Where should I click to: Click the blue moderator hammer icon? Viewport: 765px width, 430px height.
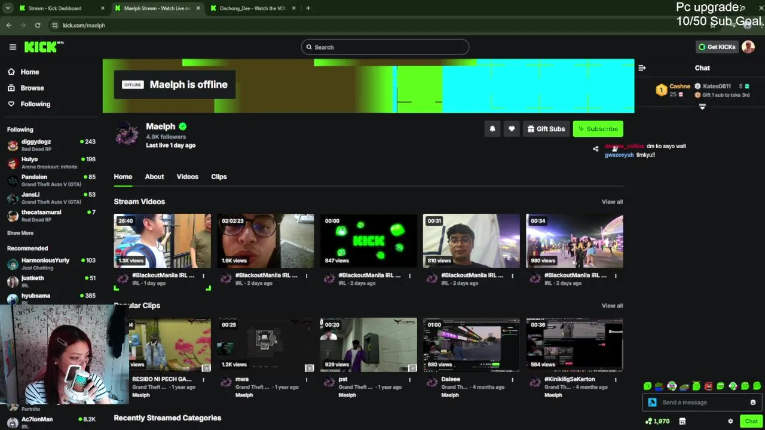tap(652, 403)
